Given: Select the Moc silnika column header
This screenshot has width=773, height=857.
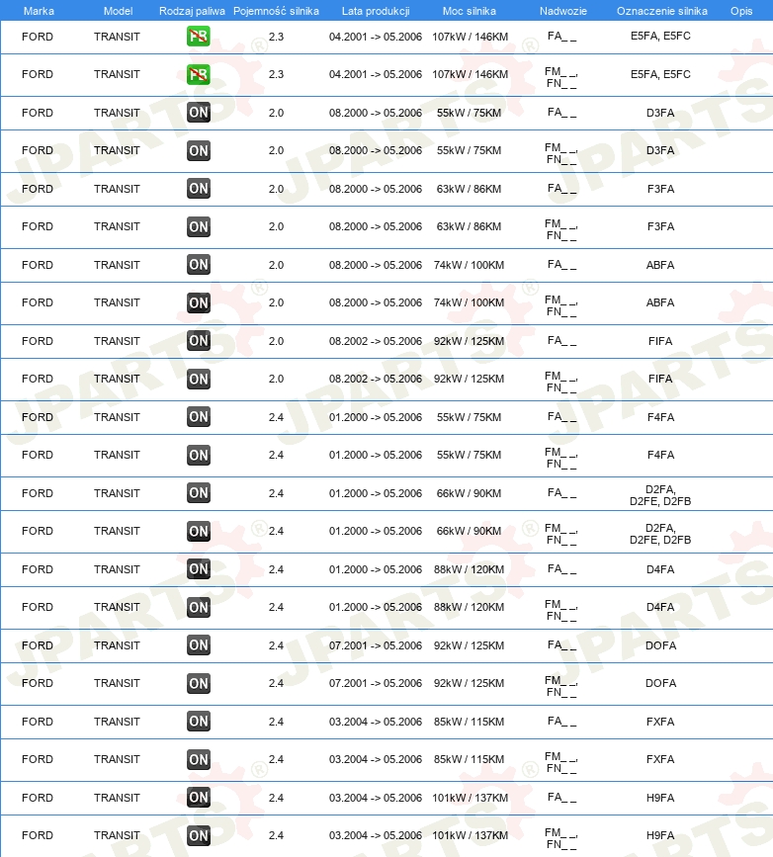Looking at the screenshot, I should pos(470,11).
